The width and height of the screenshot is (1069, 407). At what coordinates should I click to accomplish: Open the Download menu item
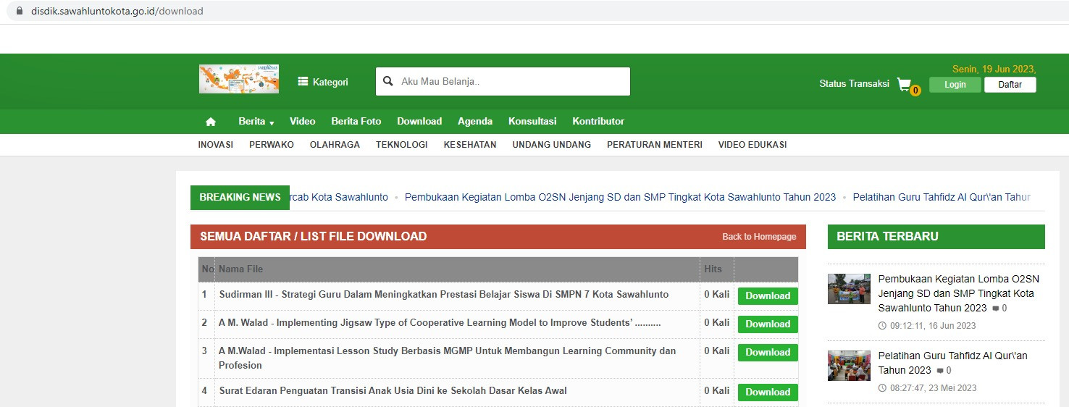[419, 122]
